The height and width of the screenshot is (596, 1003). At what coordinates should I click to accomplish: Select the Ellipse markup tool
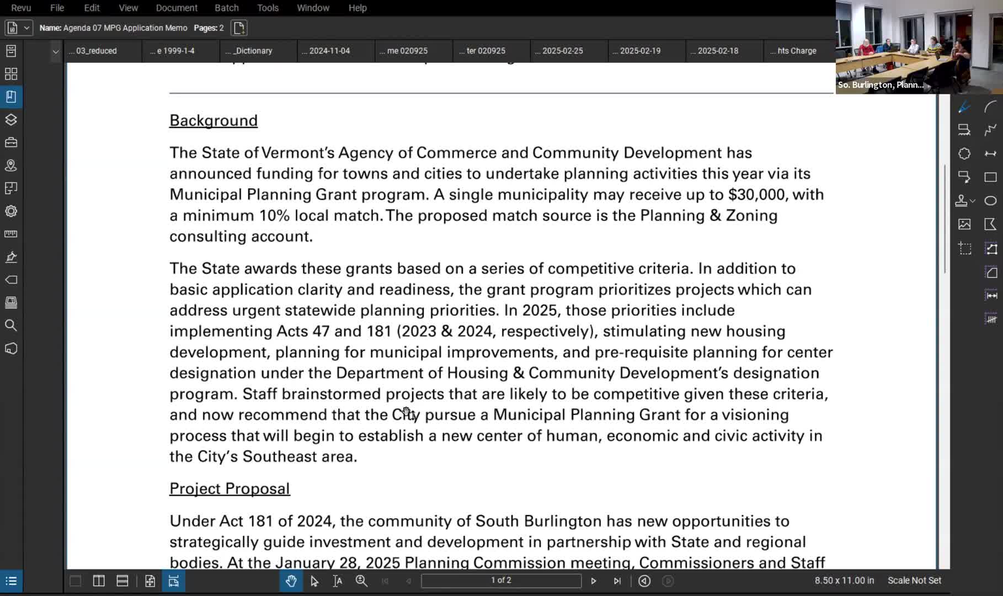(x=991, y=201)
